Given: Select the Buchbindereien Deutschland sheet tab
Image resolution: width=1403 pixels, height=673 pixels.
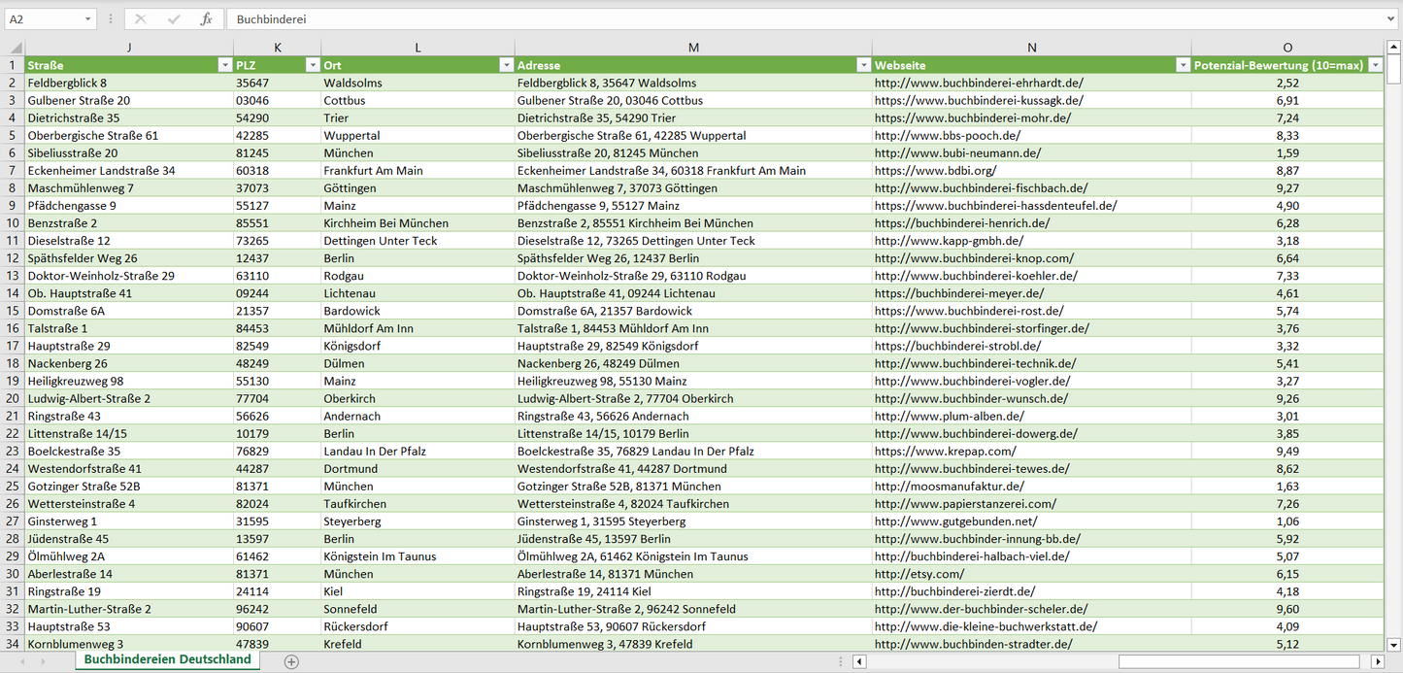Looking at the screenshot, I should pyautogui.click(x=167, y=659).
